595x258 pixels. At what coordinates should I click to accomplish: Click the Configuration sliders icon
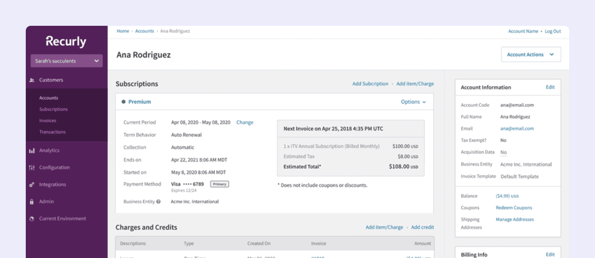point(32,168)
